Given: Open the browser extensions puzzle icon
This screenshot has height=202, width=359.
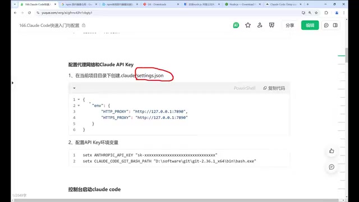Looking at the screenshot, I should 326,13.
